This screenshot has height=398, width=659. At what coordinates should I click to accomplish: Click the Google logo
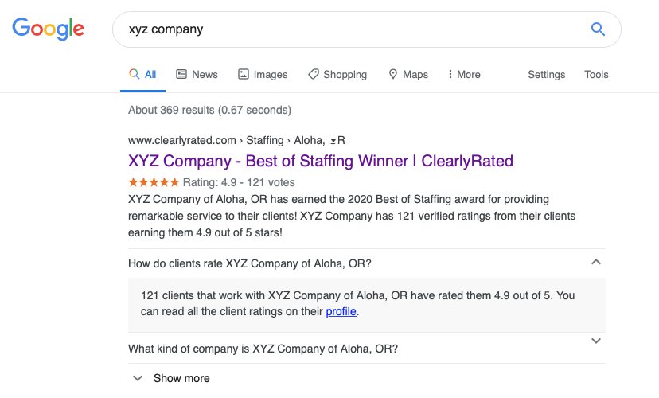48,29
